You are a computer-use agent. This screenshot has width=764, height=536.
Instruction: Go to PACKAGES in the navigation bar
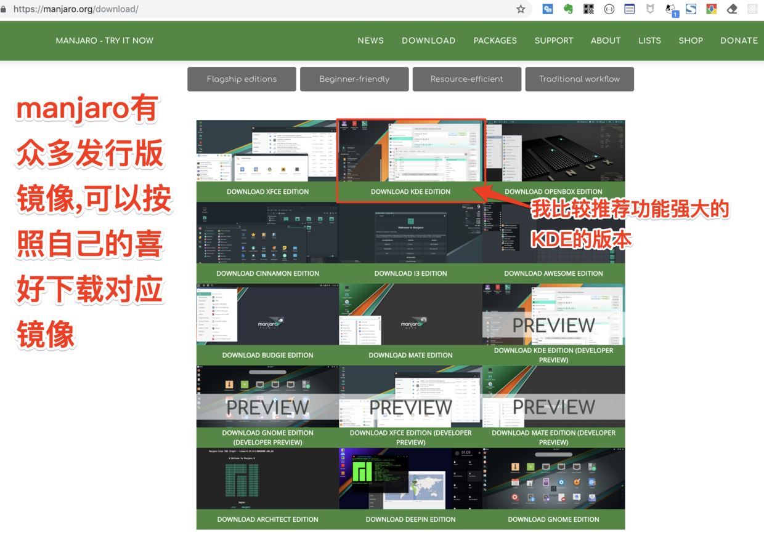pos(495,41)
